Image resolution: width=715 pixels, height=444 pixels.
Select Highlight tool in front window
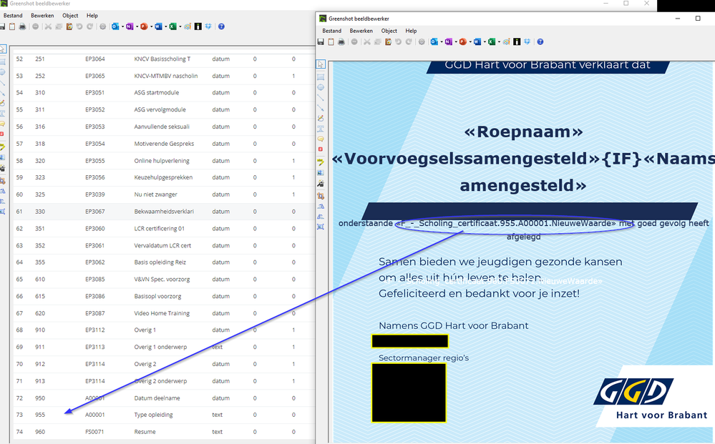click(321, 162)
